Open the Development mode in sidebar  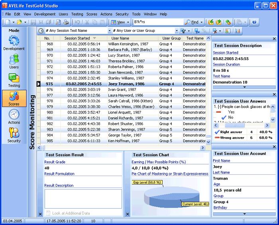coord(14,43)
